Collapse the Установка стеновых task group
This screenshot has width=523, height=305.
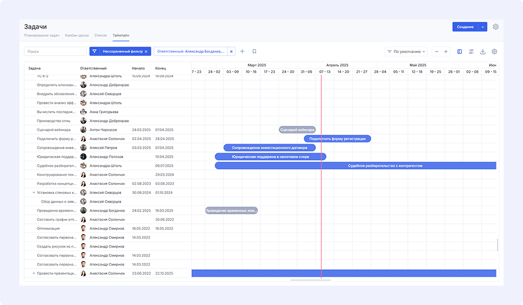pos(34,192)
